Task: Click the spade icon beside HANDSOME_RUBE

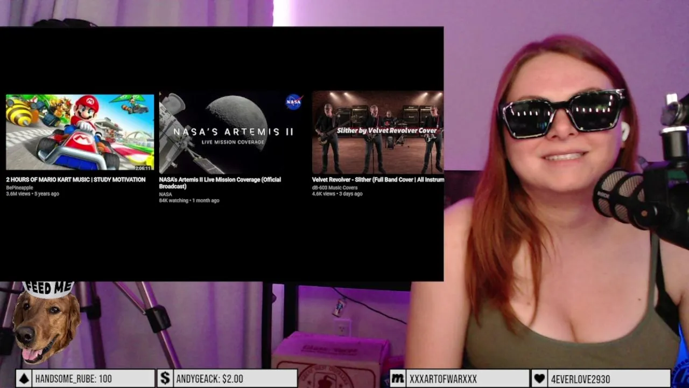Action: [x=24, y=379]
